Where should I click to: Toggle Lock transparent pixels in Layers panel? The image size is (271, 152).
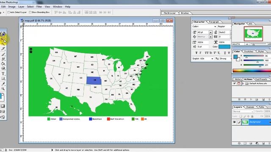(x=241, y=117)
